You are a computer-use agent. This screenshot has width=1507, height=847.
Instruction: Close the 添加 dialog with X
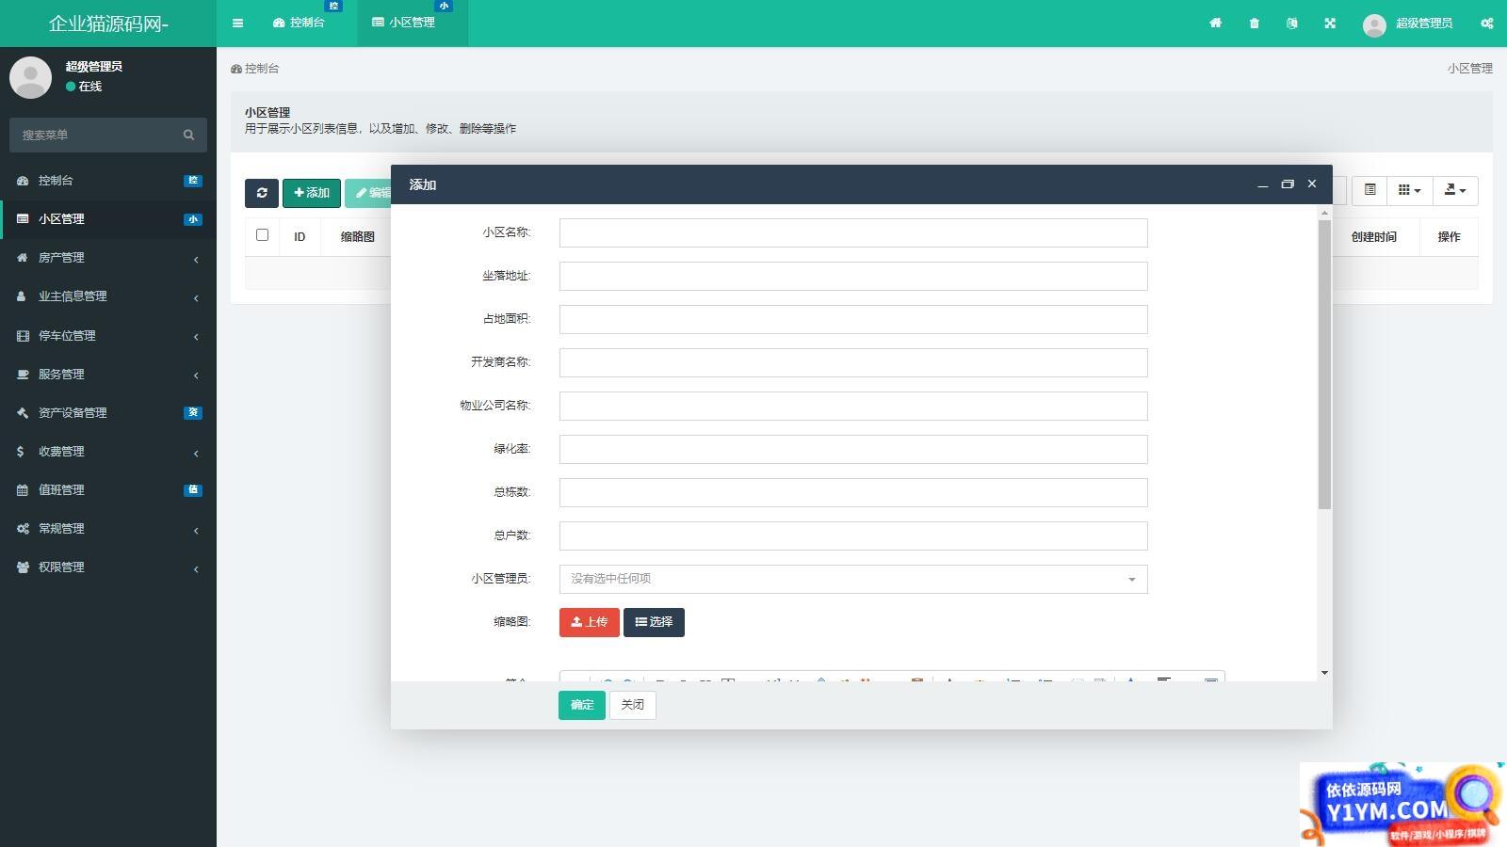(x=1311, y=184)
